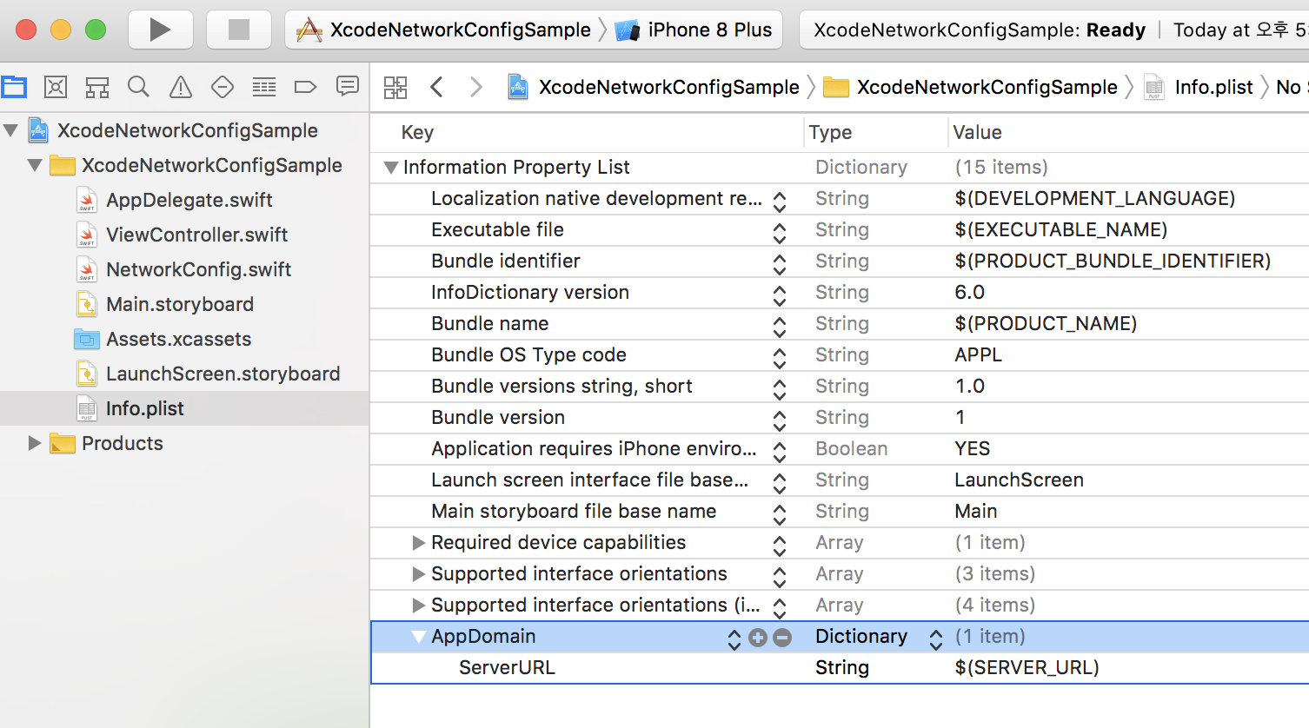Remove the AppDomain row with minus button
This screenshot has height=728, width=1309.
point(782,638)
